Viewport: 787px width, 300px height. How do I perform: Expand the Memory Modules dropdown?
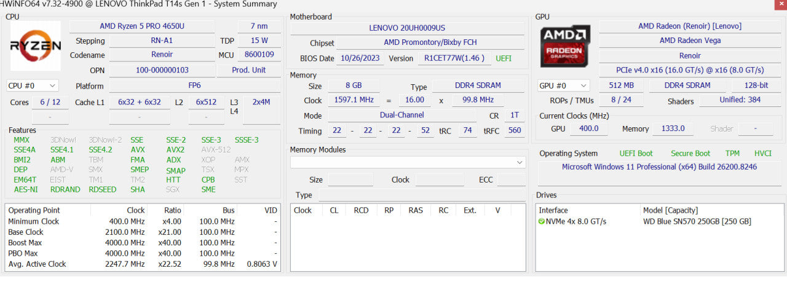[x=408, y=162]
